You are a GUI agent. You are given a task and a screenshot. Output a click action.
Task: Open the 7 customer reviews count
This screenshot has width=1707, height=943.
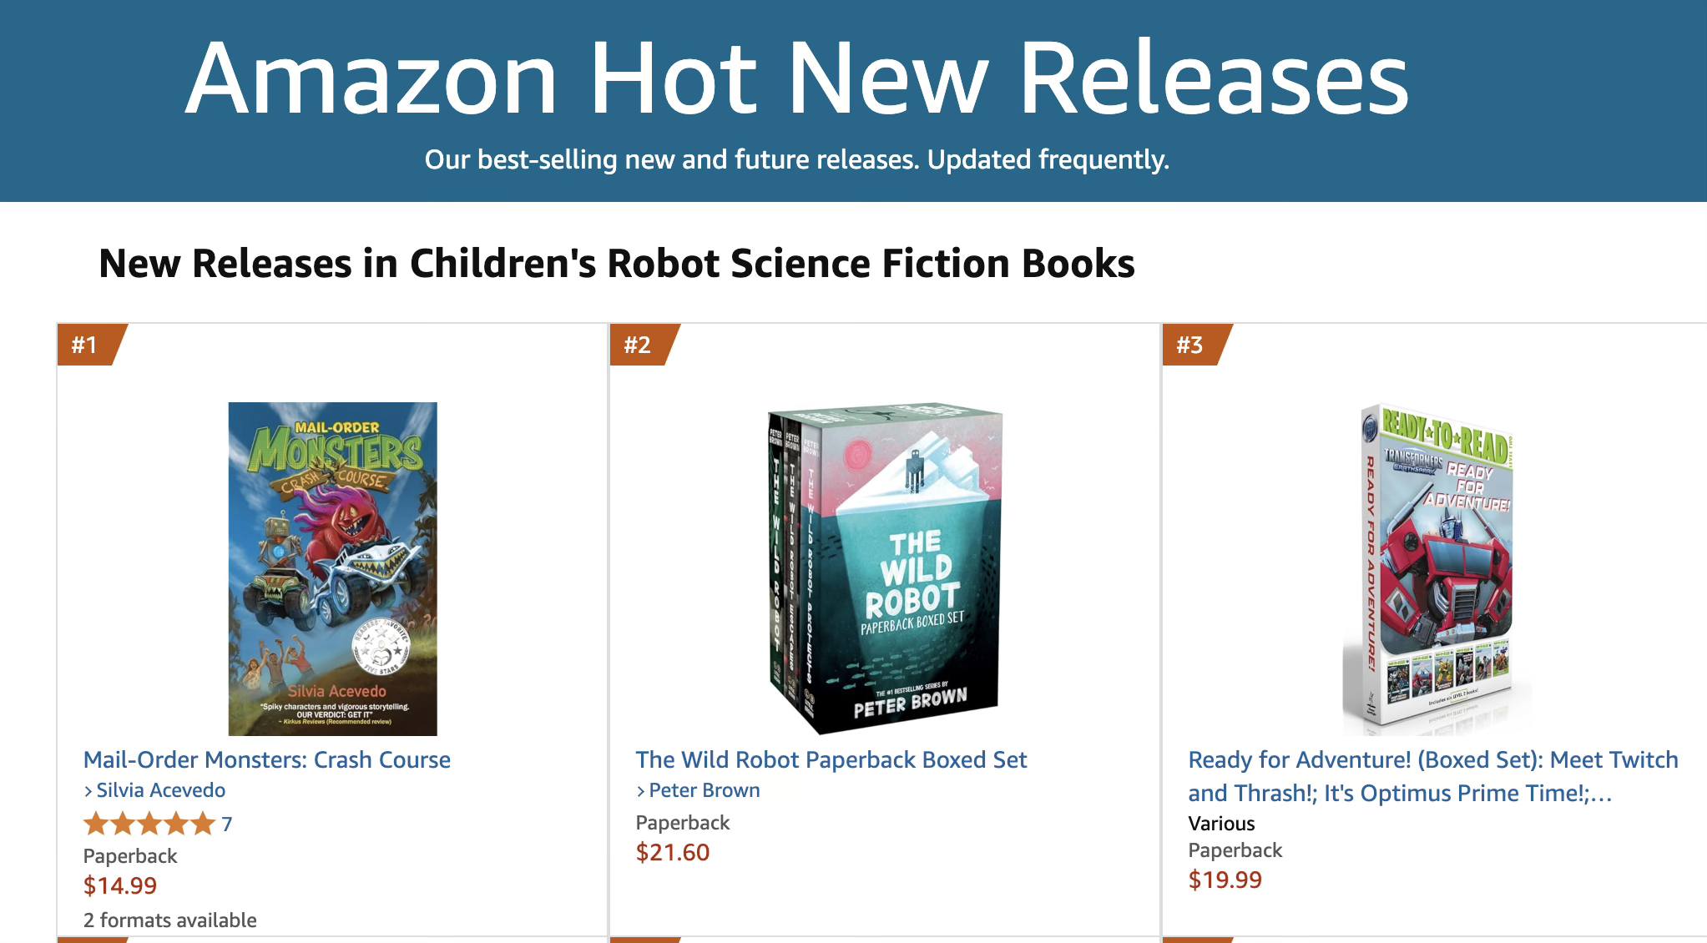(x=227, y=824)
